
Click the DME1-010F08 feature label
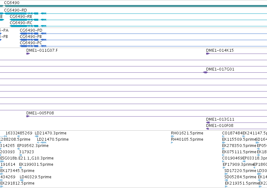[220, 126]
